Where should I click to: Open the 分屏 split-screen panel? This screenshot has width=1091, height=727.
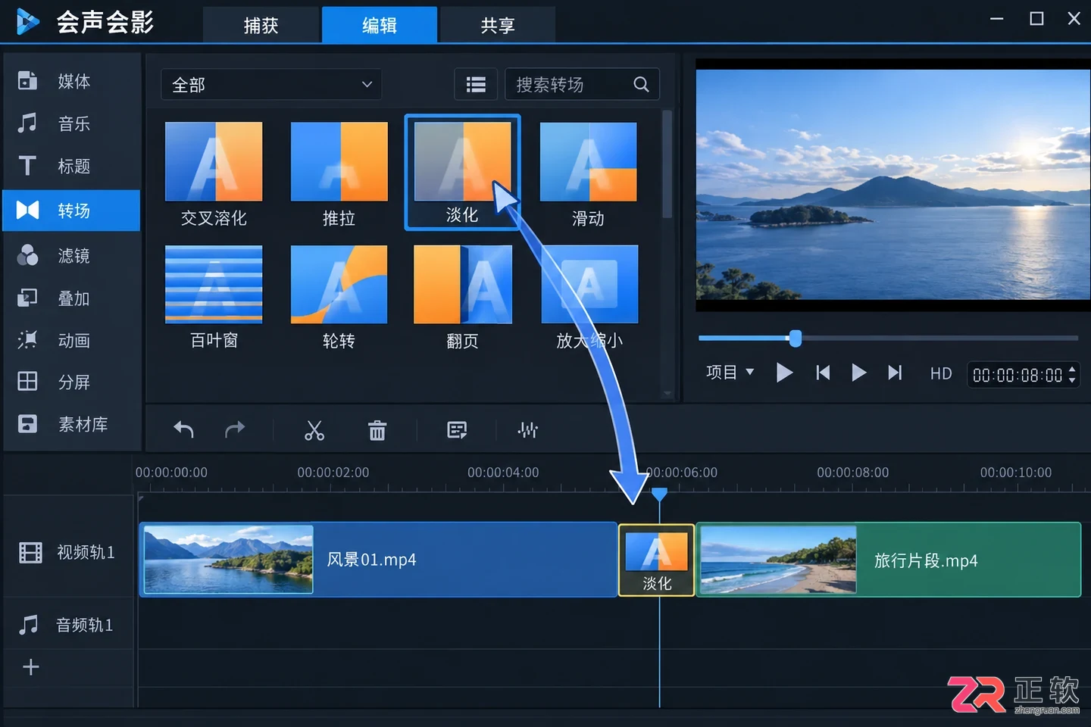click(x=71, y=382)
